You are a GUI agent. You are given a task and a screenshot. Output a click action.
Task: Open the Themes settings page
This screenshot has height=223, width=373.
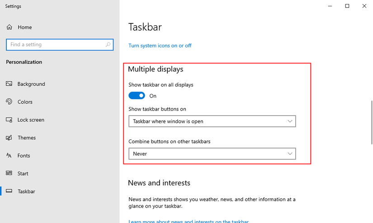coord(27,138)
